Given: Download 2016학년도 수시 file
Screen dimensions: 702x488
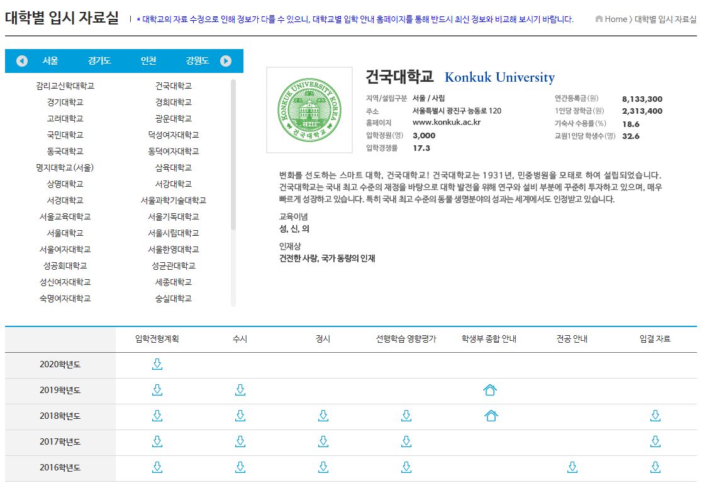Looking at the screenshot, I should coord(240,467).
